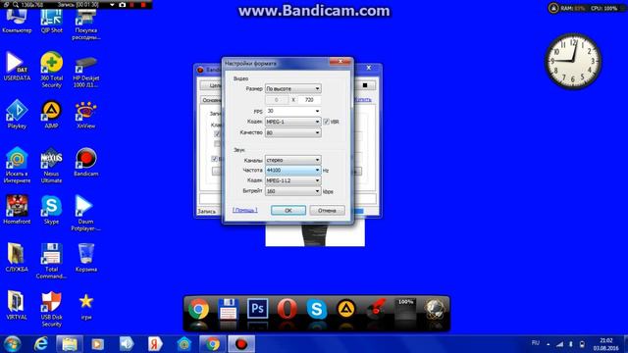Open the Playkey desktop shortcut
This screenshot has width=628, height=353.
pyautogui.click(x=17, y=115)
